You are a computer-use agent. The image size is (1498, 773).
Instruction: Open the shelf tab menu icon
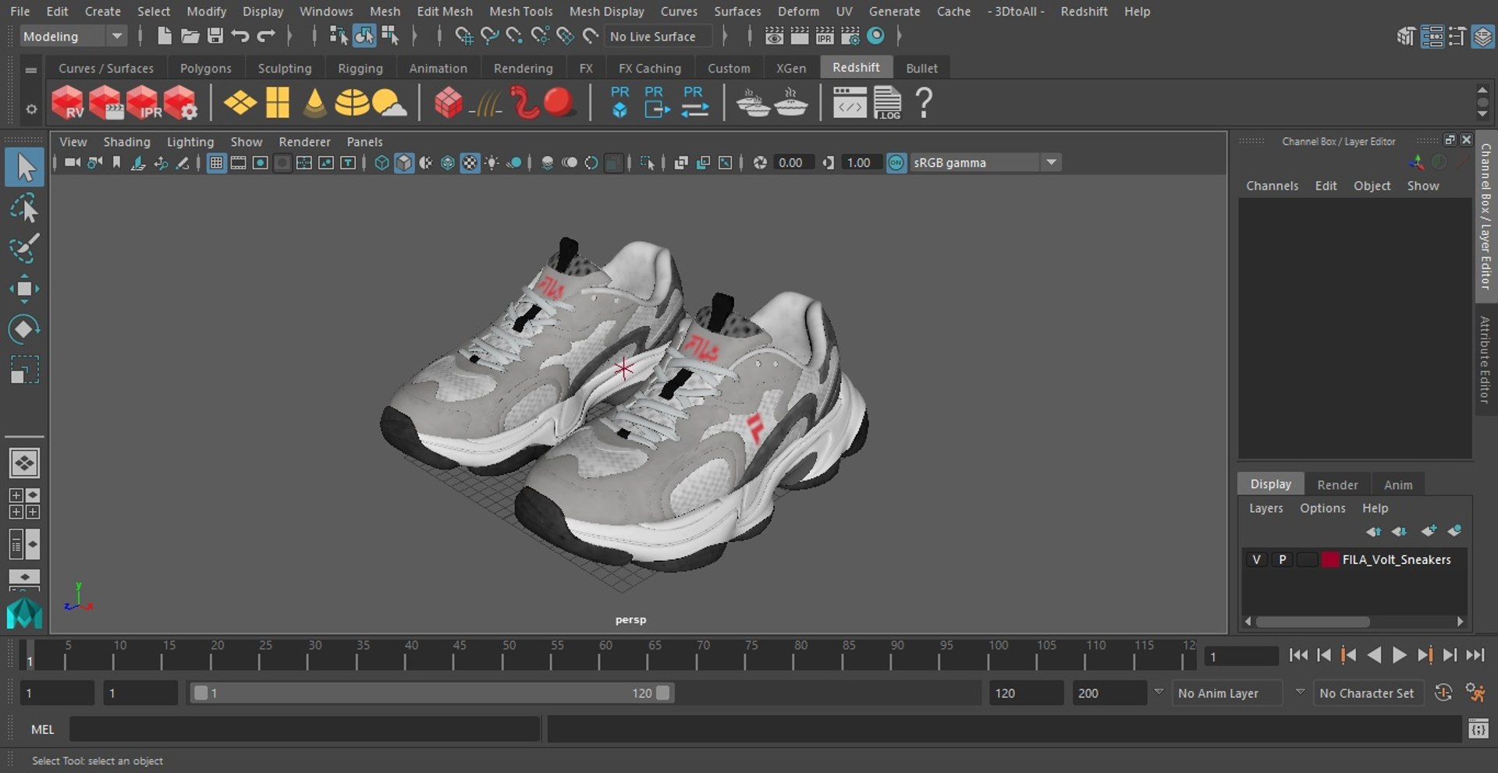(x=31, y=69)
